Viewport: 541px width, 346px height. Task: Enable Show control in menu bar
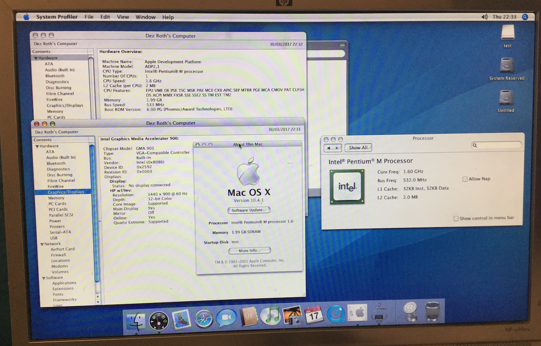[456, 218]
